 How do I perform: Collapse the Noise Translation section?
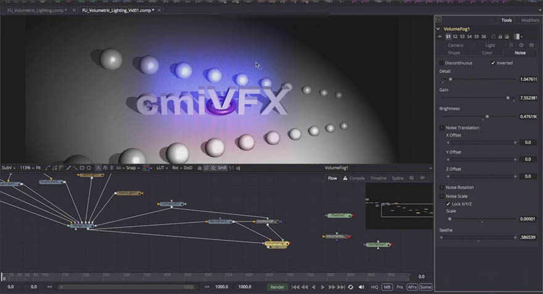(x=442, y=128)
